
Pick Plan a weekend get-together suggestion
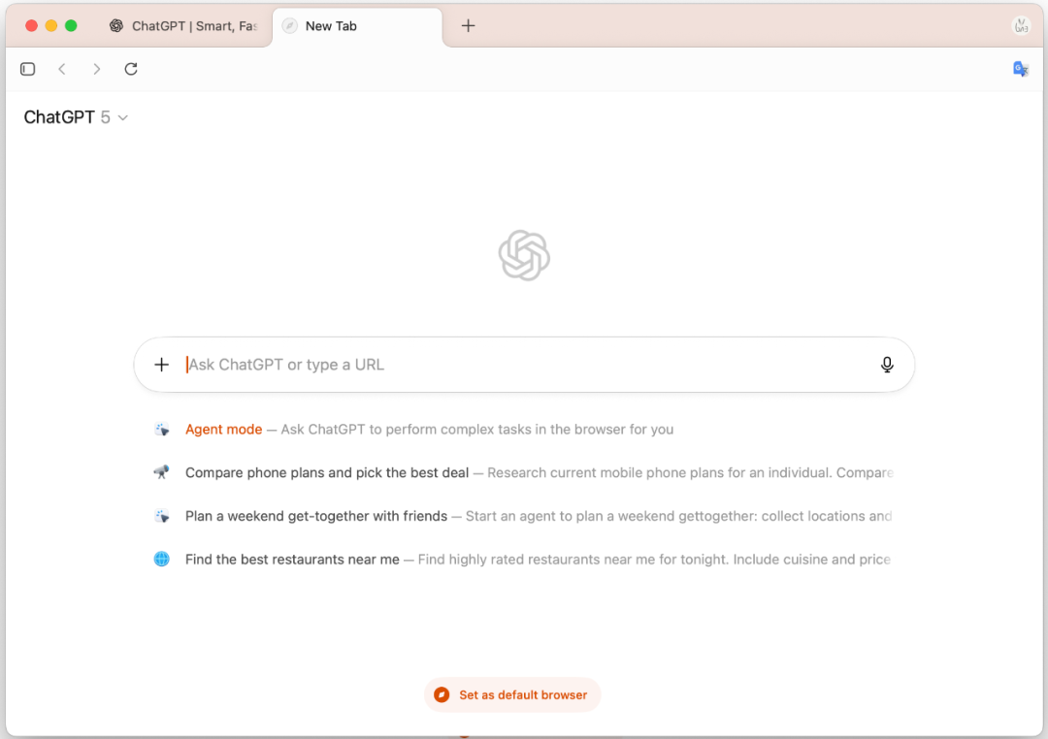click(316, 516)
